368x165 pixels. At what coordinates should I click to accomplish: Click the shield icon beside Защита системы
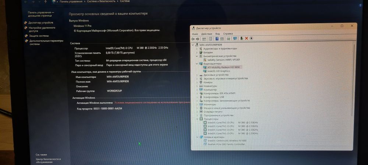[x=26, y=36]
